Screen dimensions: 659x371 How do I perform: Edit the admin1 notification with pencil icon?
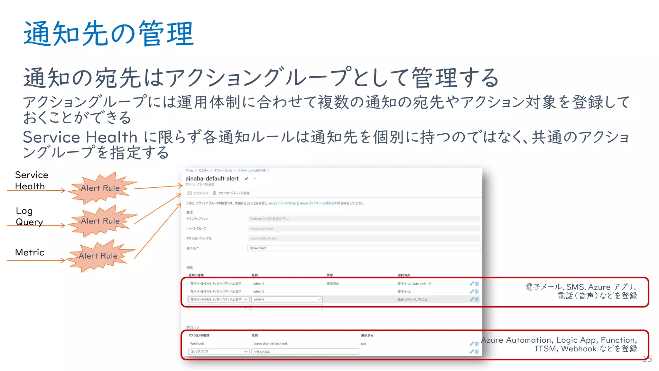coord(472,283)
